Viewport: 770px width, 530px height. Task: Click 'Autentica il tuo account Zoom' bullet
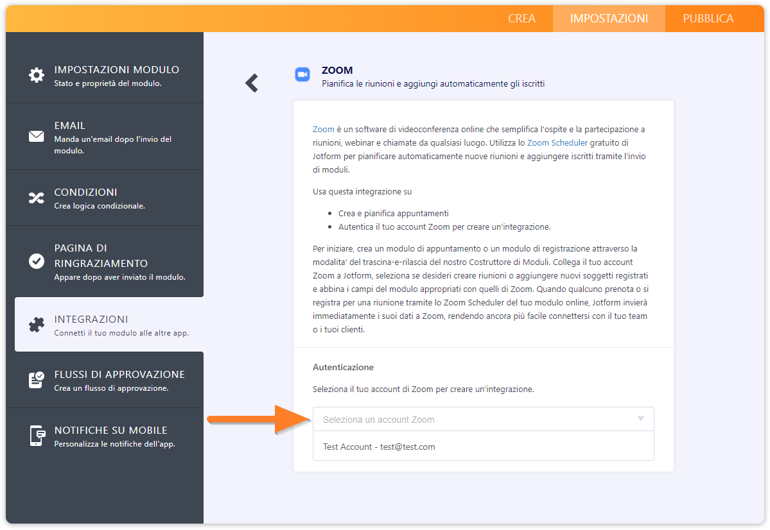coord(444,227)
